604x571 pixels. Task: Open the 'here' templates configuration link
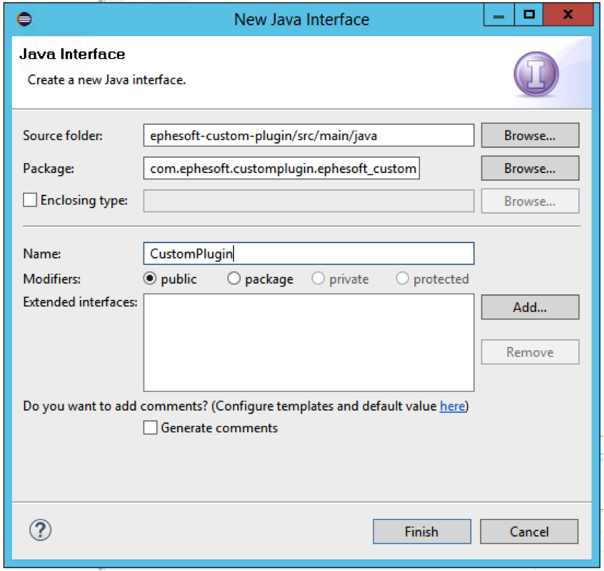452,406
